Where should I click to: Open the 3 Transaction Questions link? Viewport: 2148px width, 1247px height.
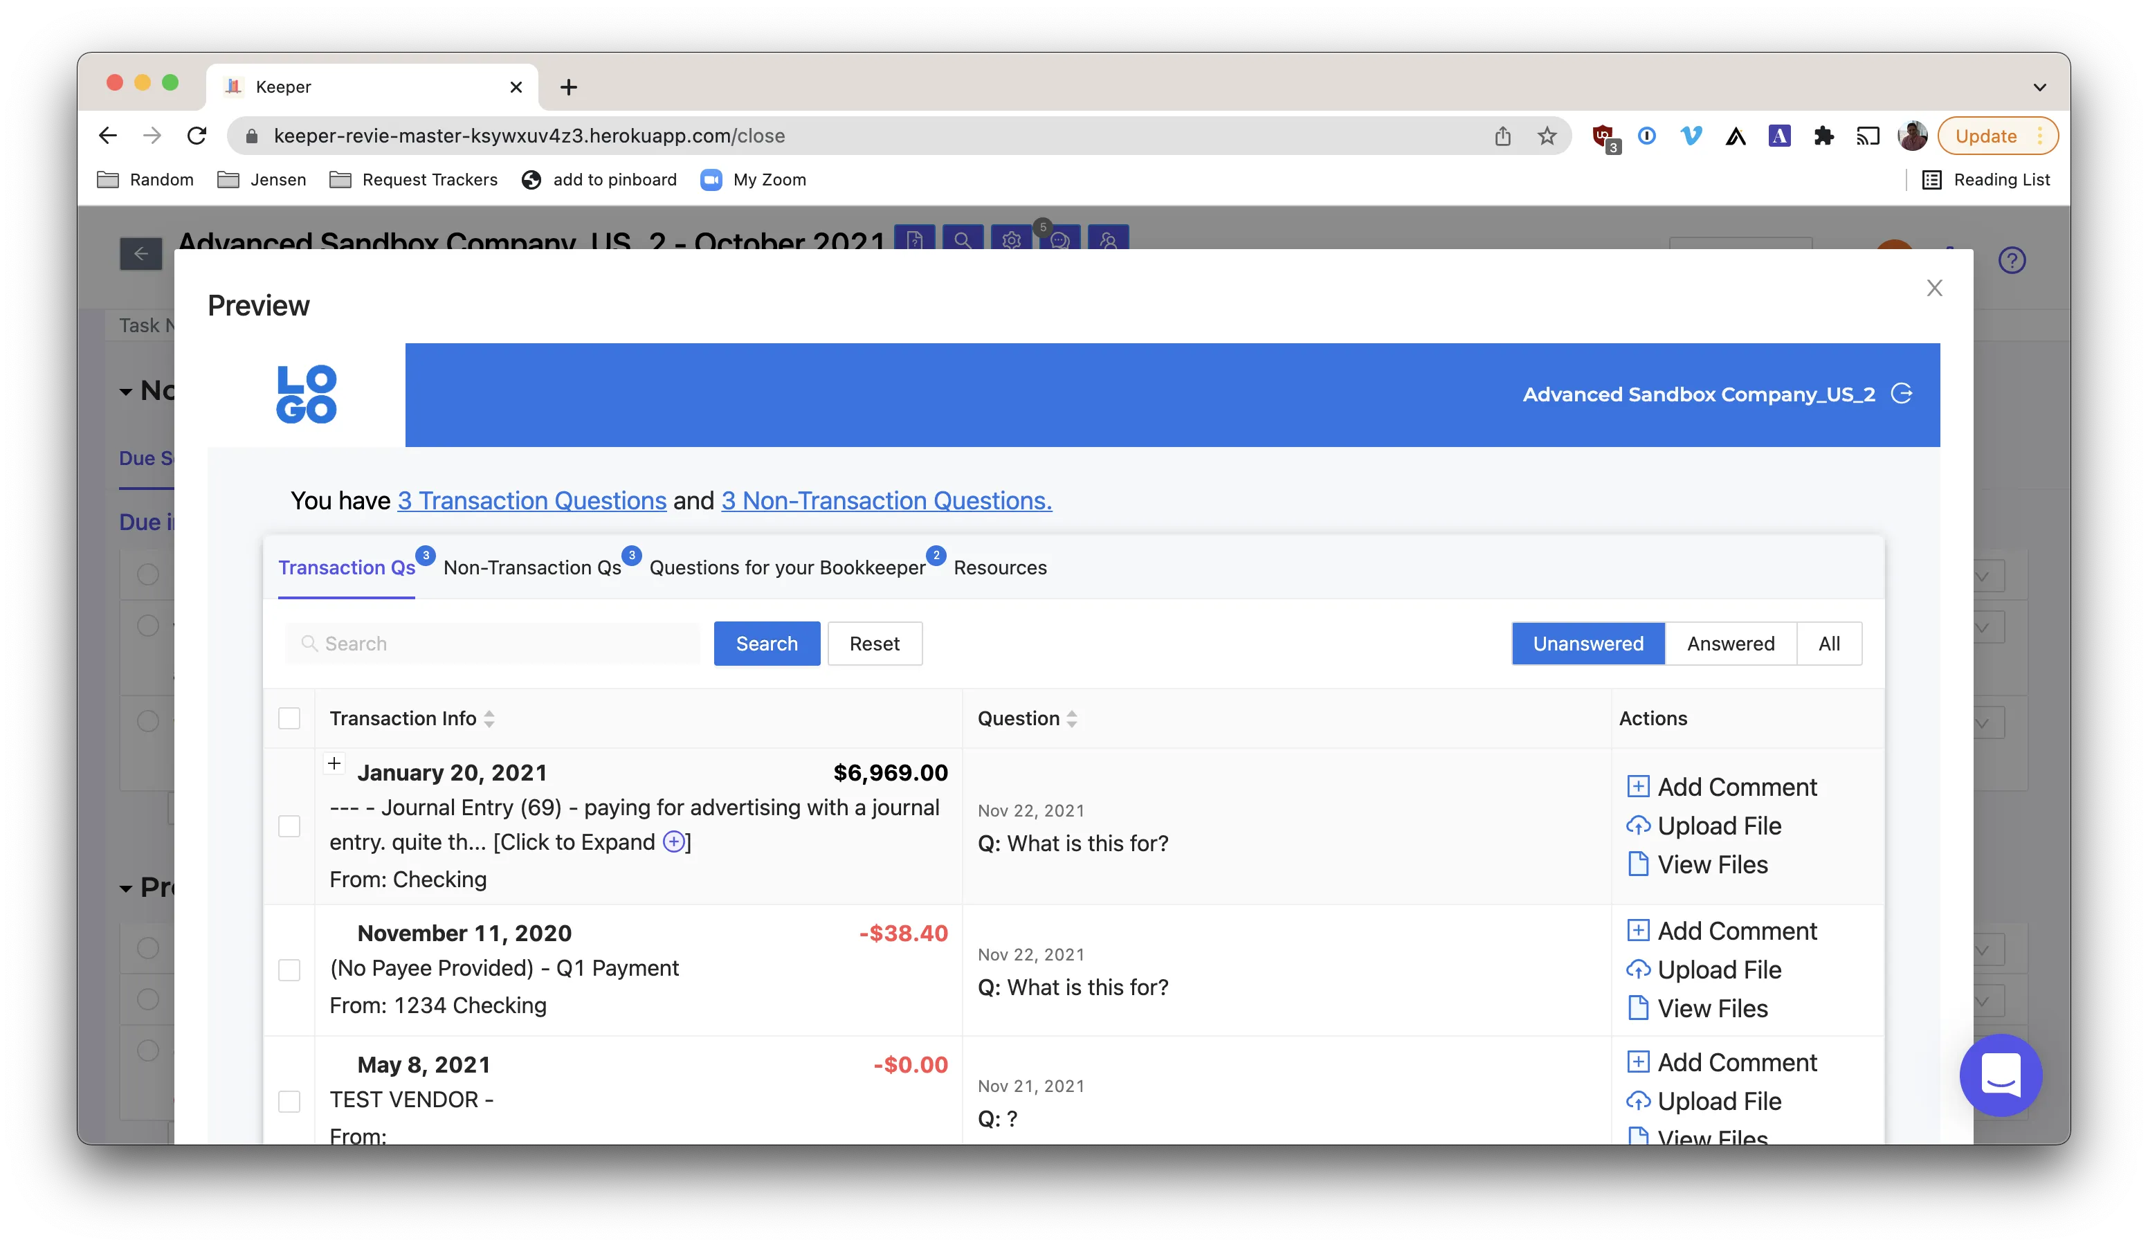[x=532, y=500]
